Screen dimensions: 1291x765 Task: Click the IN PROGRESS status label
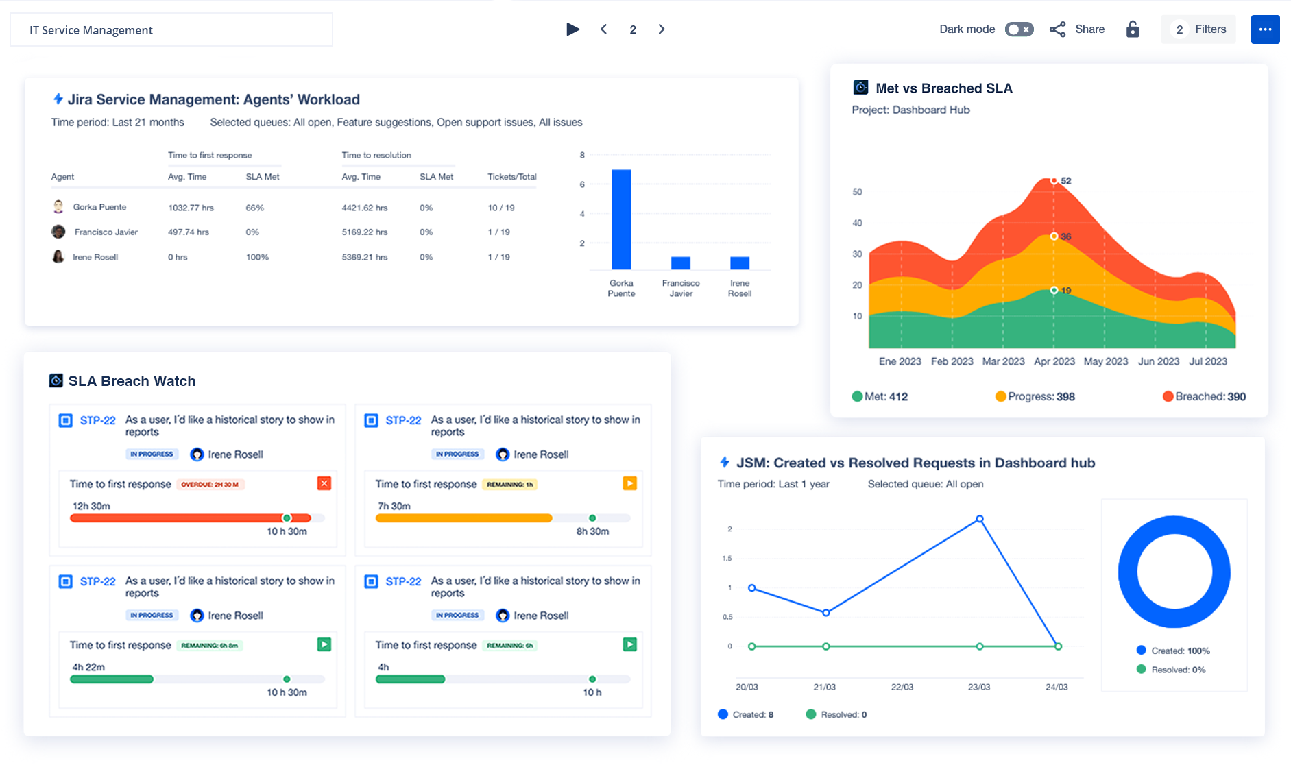pyautogui.click(x=152, y=454)
